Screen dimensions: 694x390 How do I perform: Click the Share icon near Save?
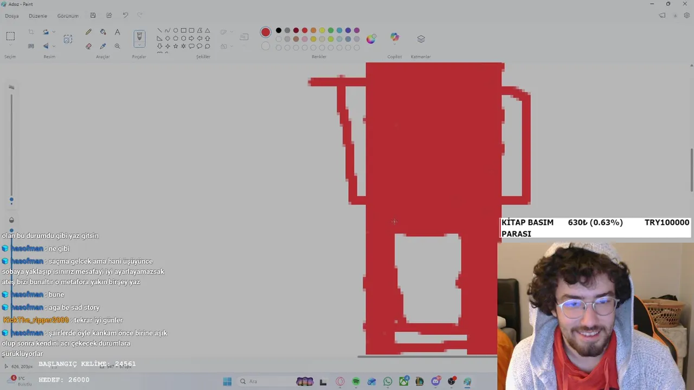coord(109,15)
